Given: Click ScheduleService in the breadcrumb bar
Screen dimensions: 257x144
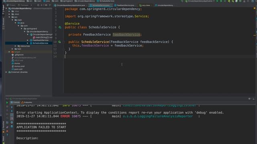Looking at the screenshot, I should [106, 1].
